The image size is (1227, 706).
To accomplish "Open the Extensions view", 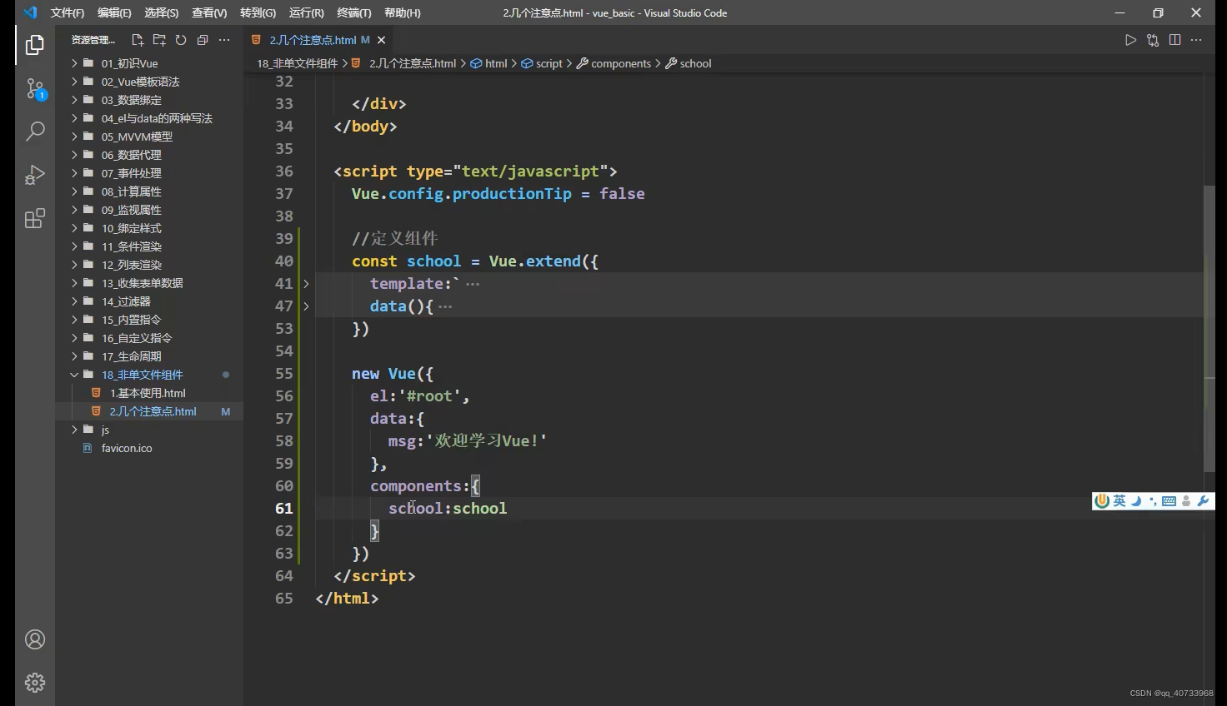I will (x=35, y=218).
